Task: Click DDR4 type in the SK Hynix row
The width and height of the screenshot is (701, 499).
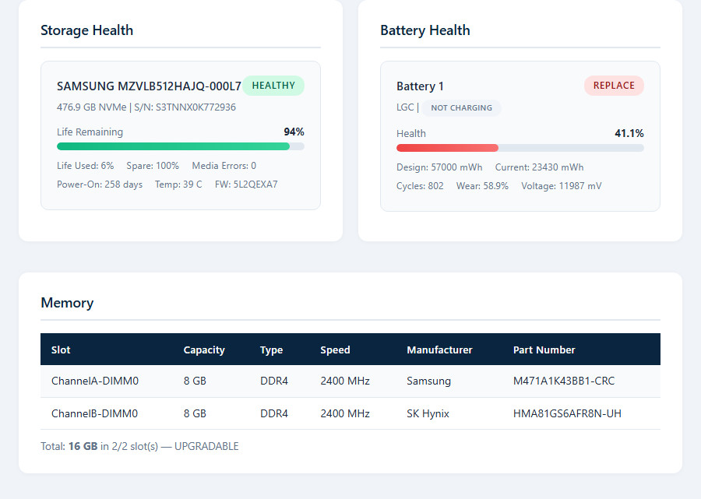Action: pyautogui.click(x=274, y=413)
